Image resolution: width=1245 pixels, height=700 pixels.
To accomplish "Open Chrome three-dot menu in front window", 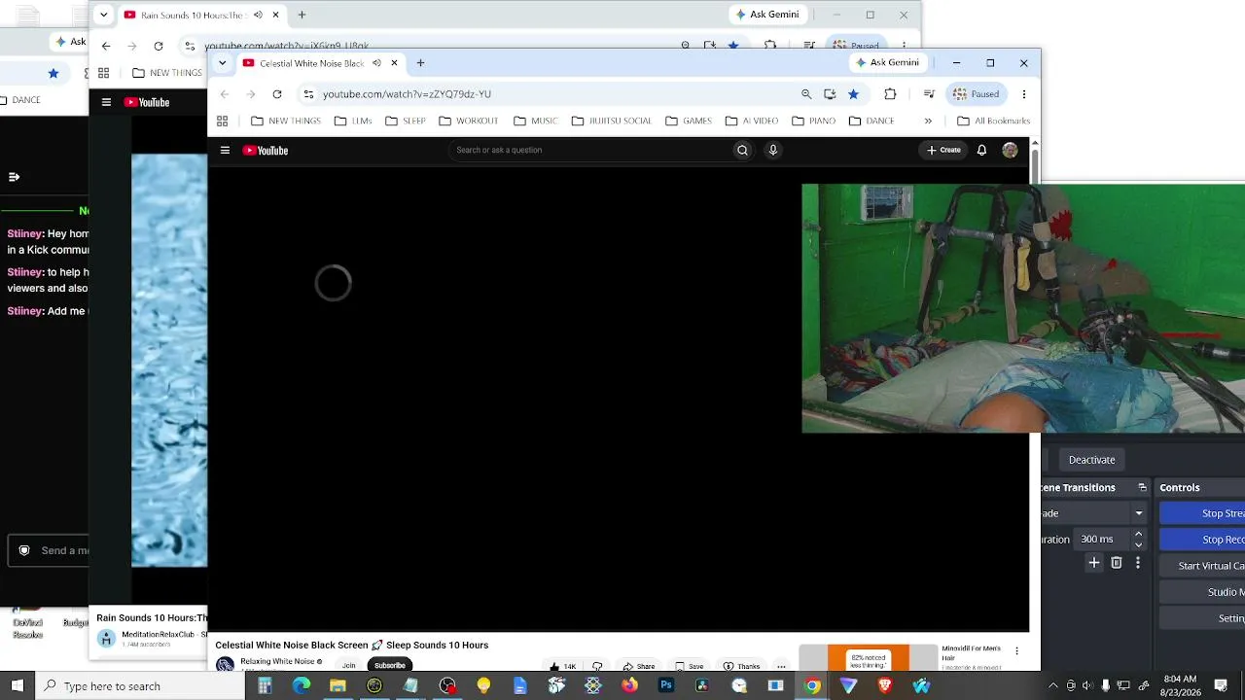I will pyautogui.click(x=1023, y=94).
